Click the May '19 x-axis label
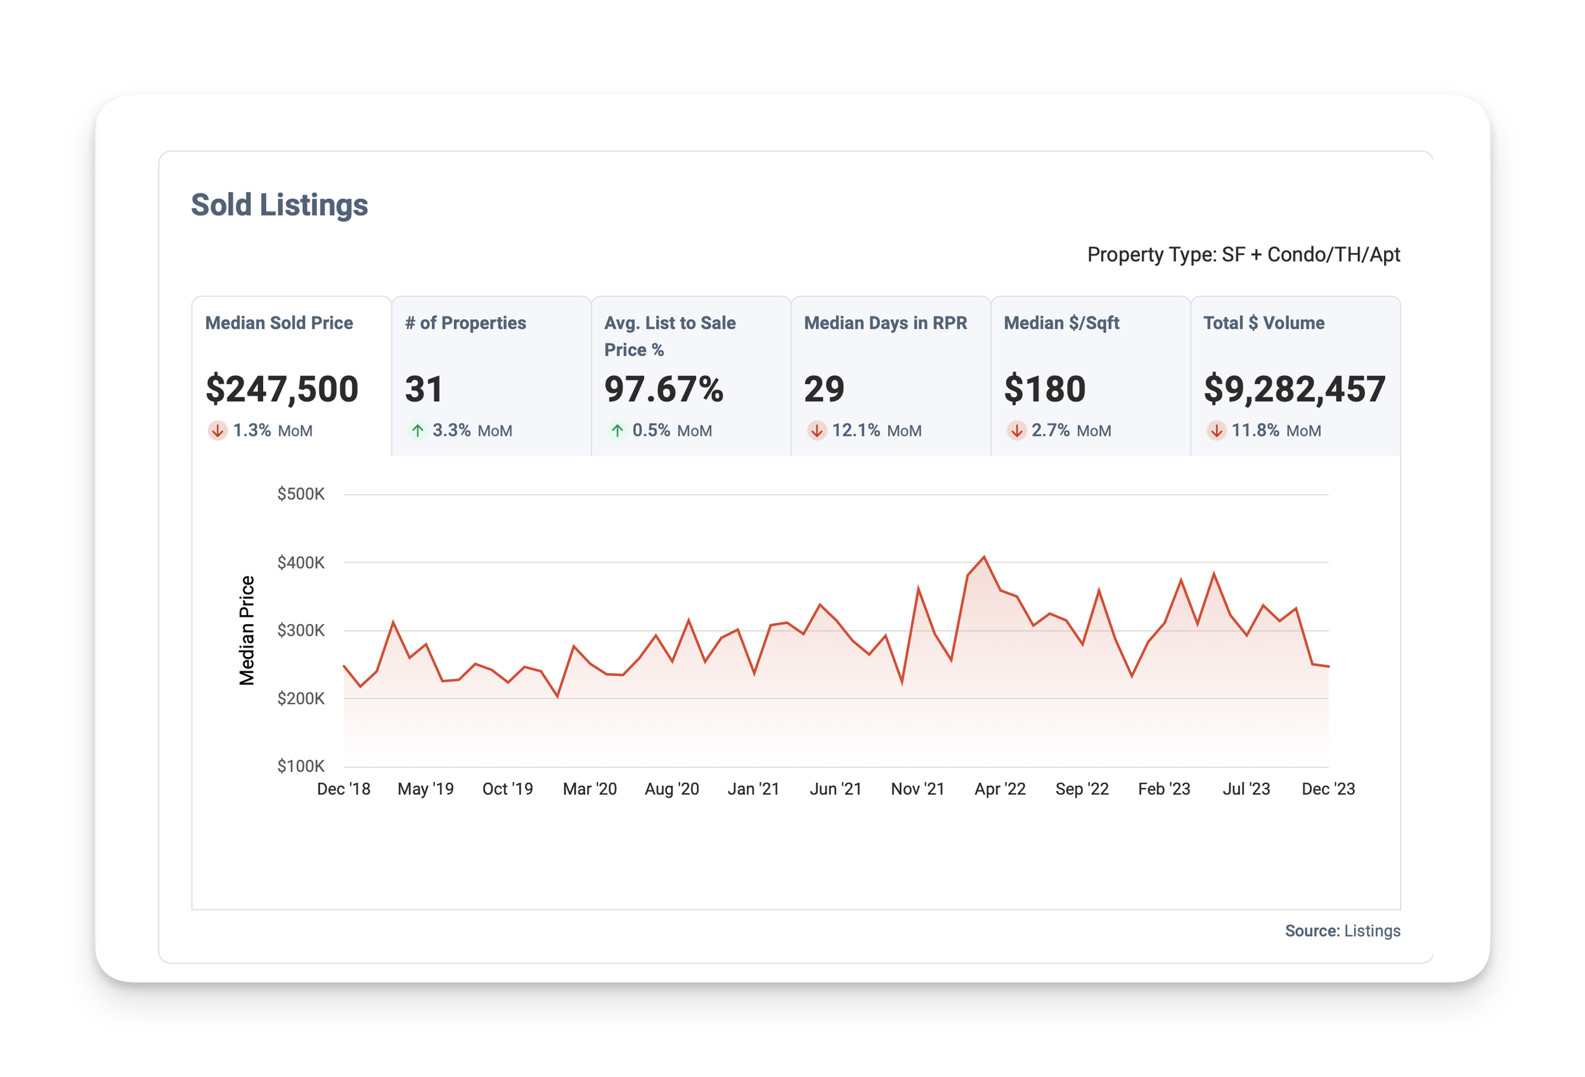The height and width of the screenshot is (1077, 1585). coord(425,789)
